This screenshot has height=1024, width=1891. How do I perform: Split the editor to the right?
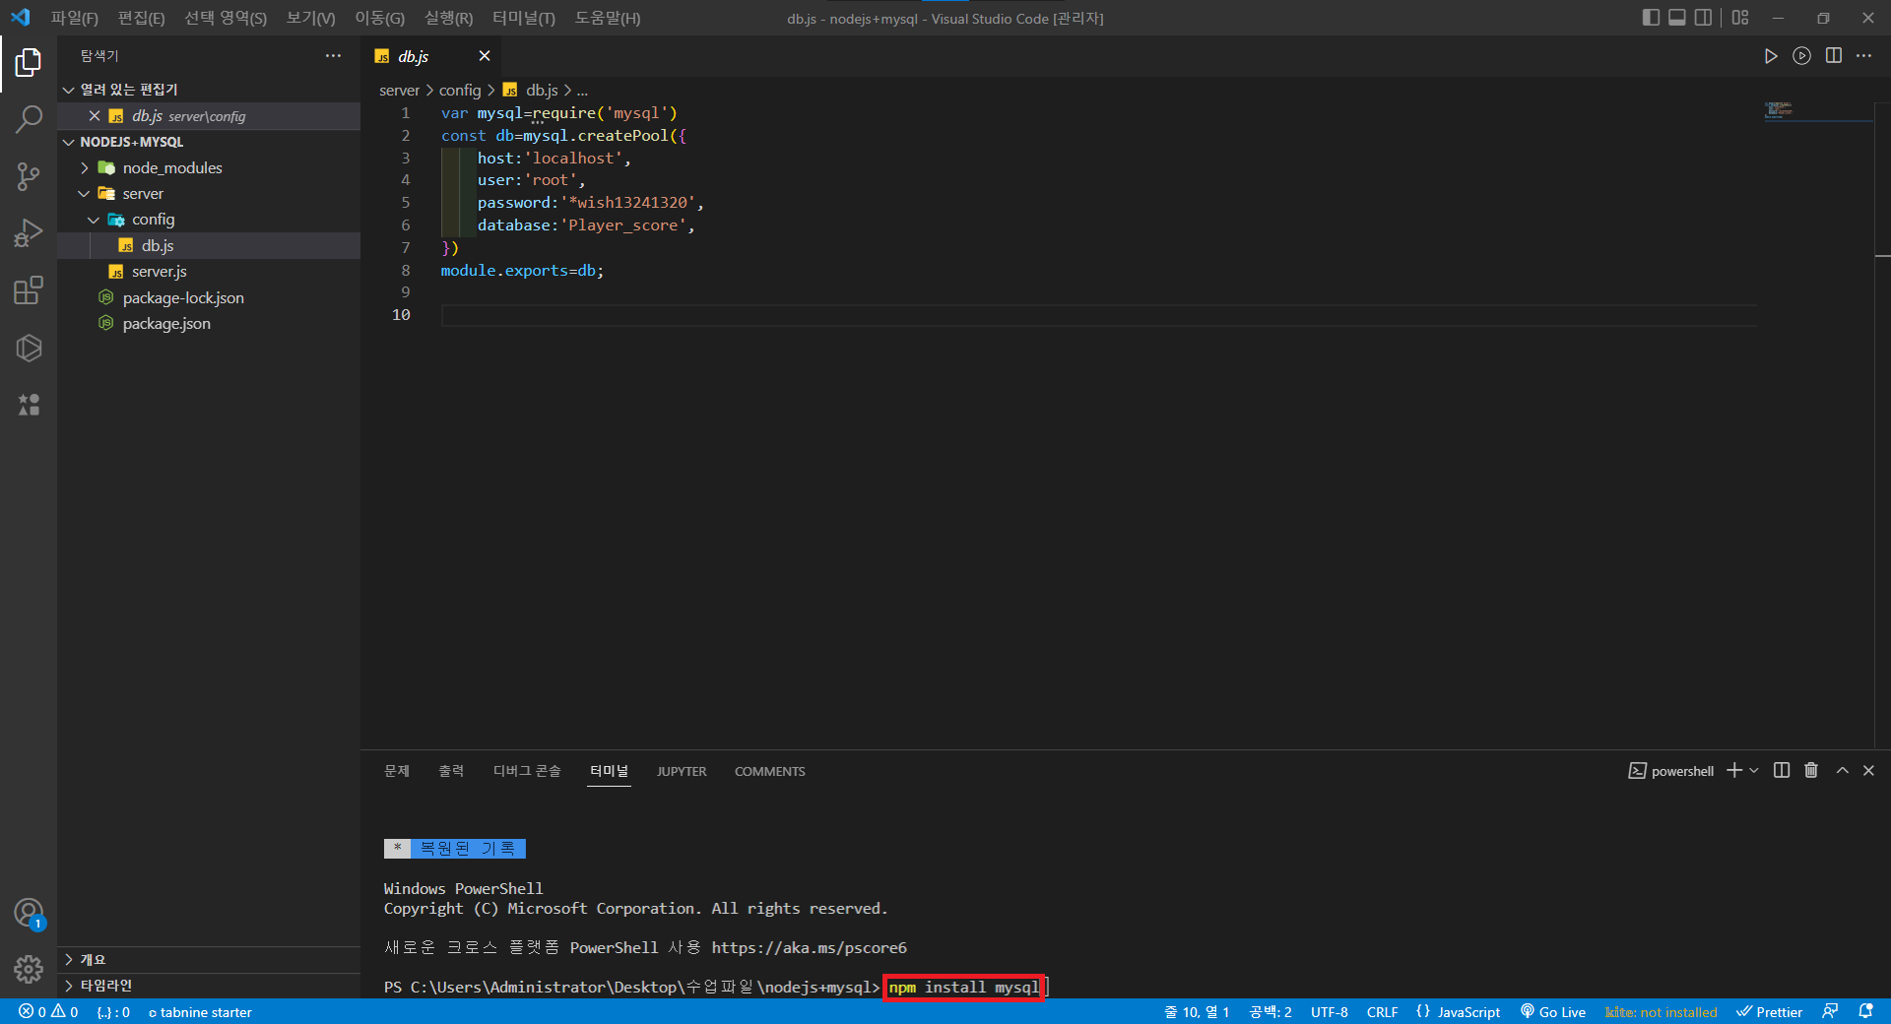[x=1833, y=56]
